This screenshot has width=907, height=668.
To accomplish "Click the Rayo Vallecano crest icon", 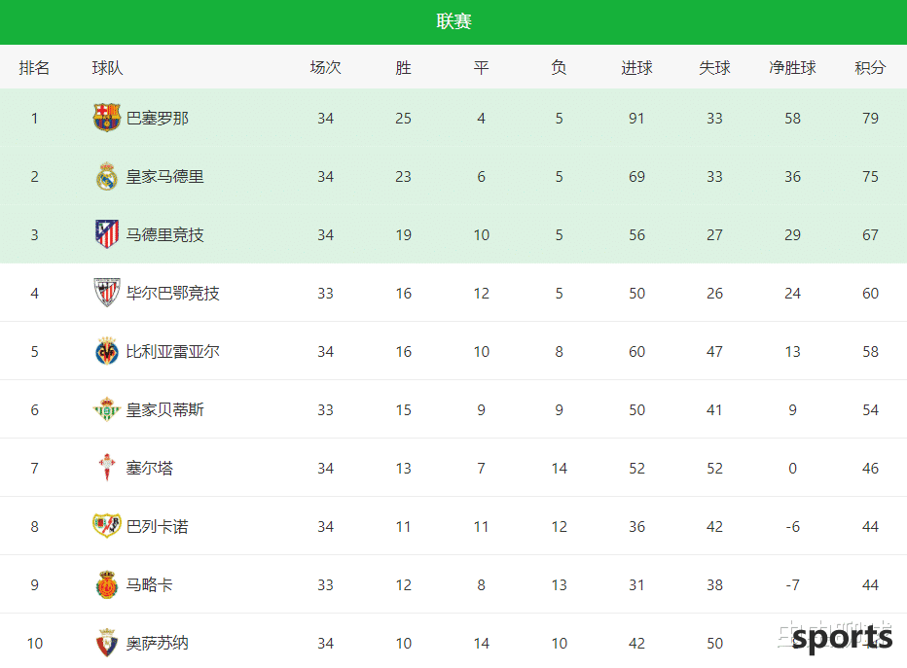I will (x=106, y=526).
